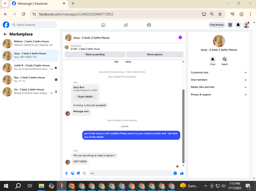
Task: Open Facebook notifications bell
Action: coord(238,25)
